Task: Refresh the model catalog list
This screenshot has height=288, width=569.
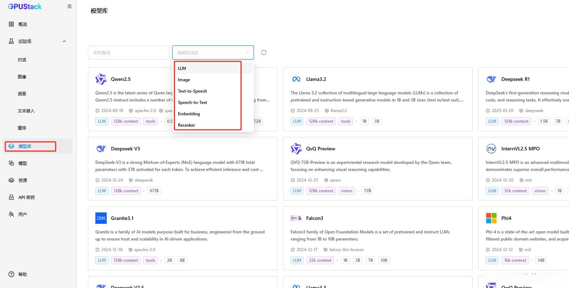Action: [x=264, y=52]
